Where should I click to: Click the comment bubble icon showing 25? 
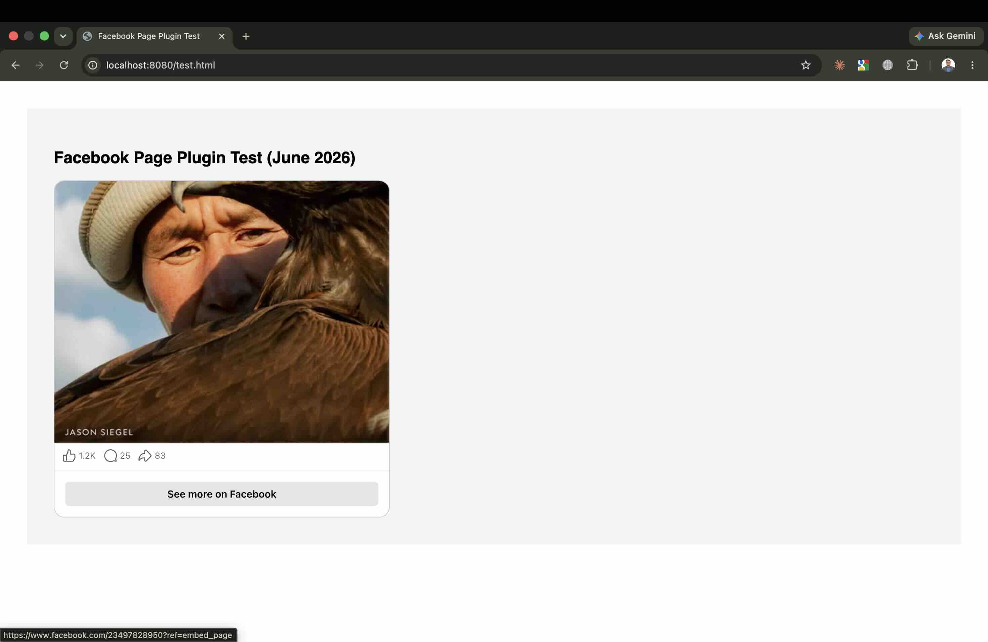(111, 456)
